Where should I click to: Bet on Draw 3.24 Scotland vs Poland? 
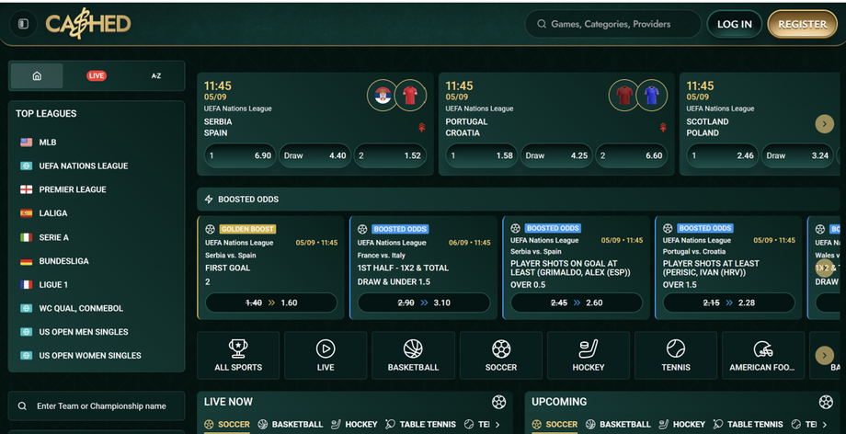pyautogui.click(x=797, y=155)
